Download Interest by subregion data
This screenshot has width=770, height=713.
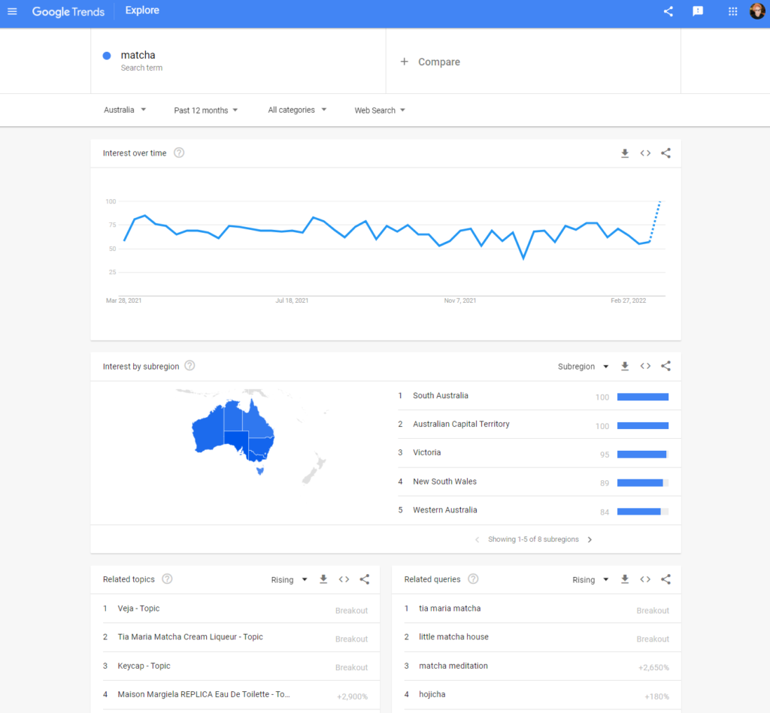point(625,366)
